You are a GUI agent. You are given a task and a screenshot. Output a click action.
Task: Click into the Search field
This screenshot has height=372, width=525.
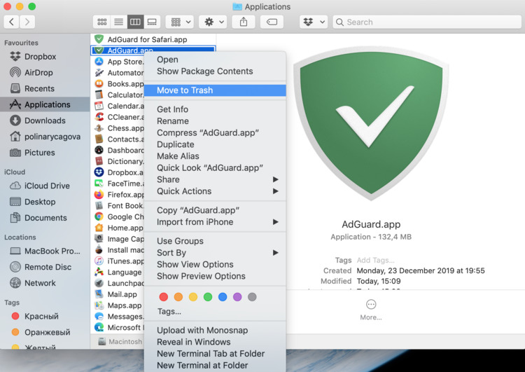[427, 22]
